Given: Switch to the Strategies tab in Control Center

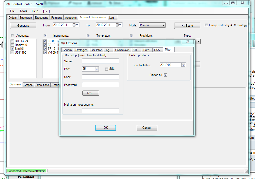Looking at the screenshot, I should coord(26,17).
